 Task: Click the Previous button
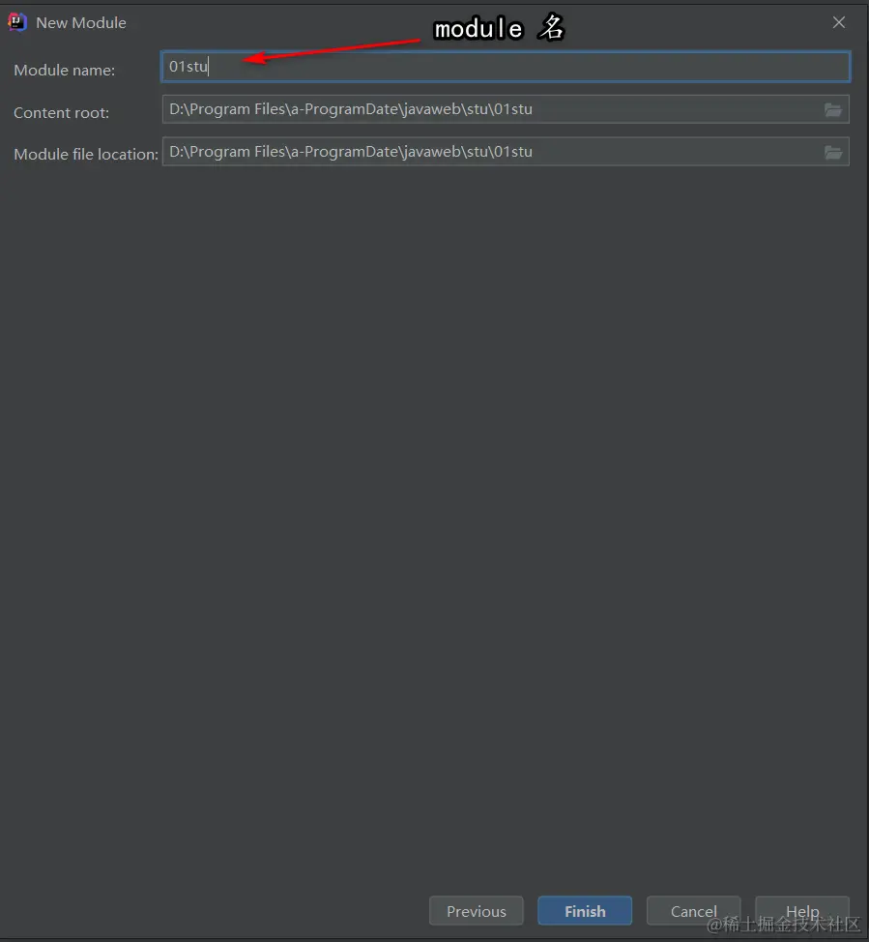click(x=477, y=911)
